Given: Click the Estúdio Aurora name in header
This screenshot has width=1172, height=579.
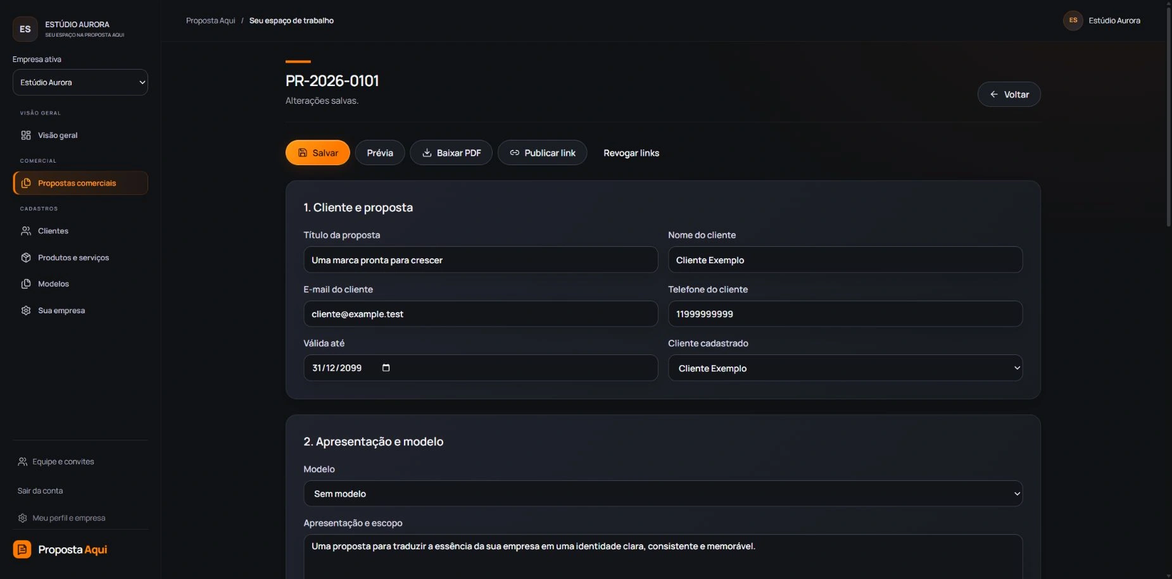Looking at the screenshot, I should (x=1114, y=21).
